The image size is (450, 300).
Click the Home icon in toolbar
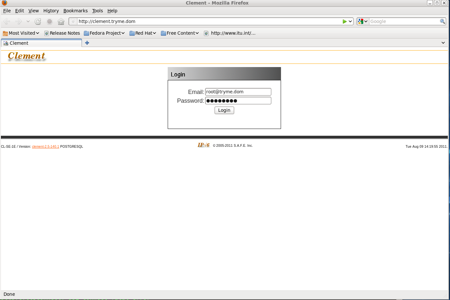[x=61, y=21]
